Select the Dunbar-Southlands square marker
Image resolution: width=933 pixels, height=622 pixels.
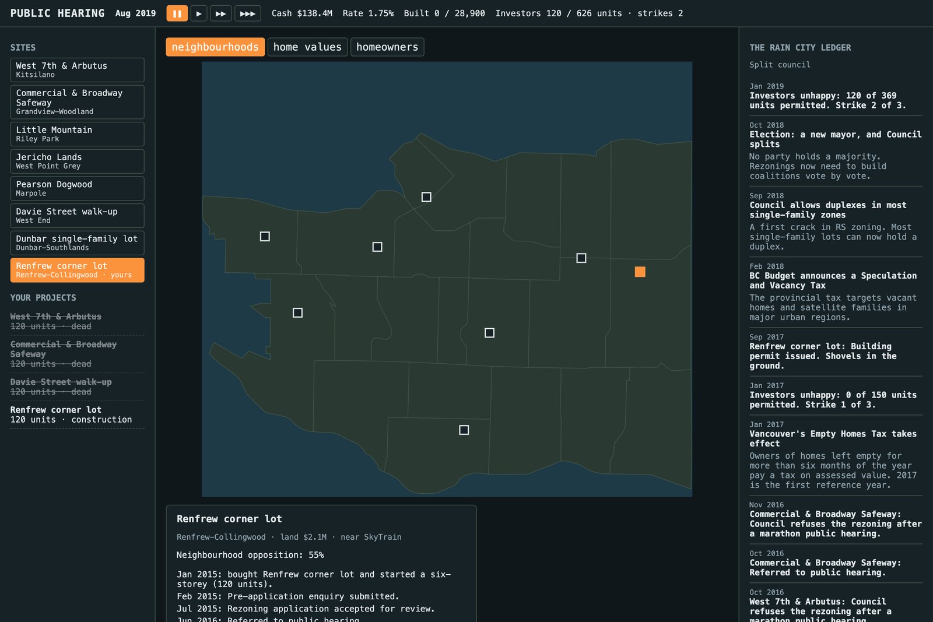pyautogui.click(x=297, y=313)
